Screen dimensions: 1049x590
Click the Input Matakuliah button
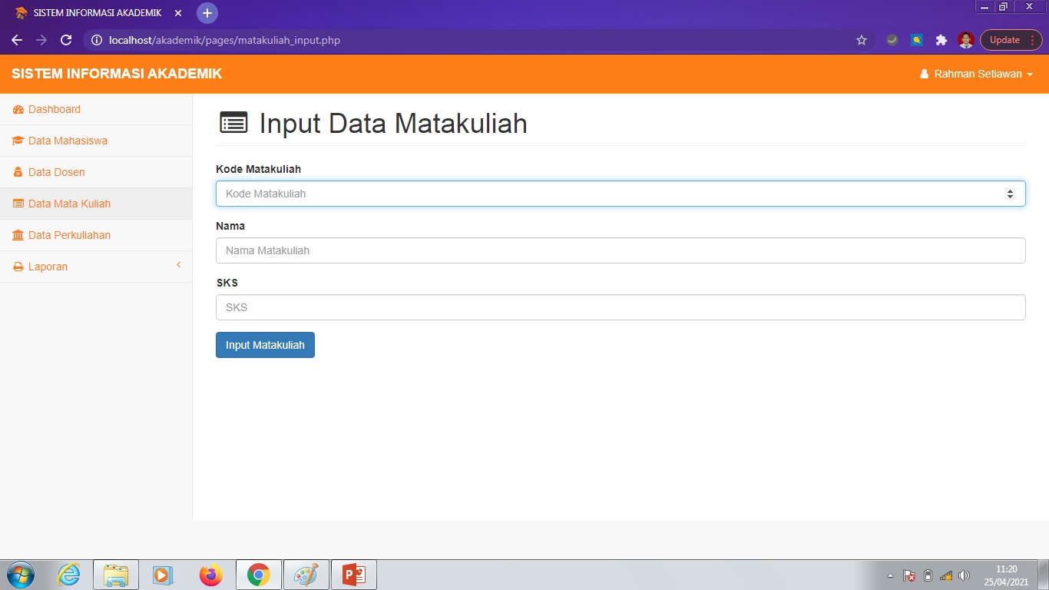click(x=265, y=344)
